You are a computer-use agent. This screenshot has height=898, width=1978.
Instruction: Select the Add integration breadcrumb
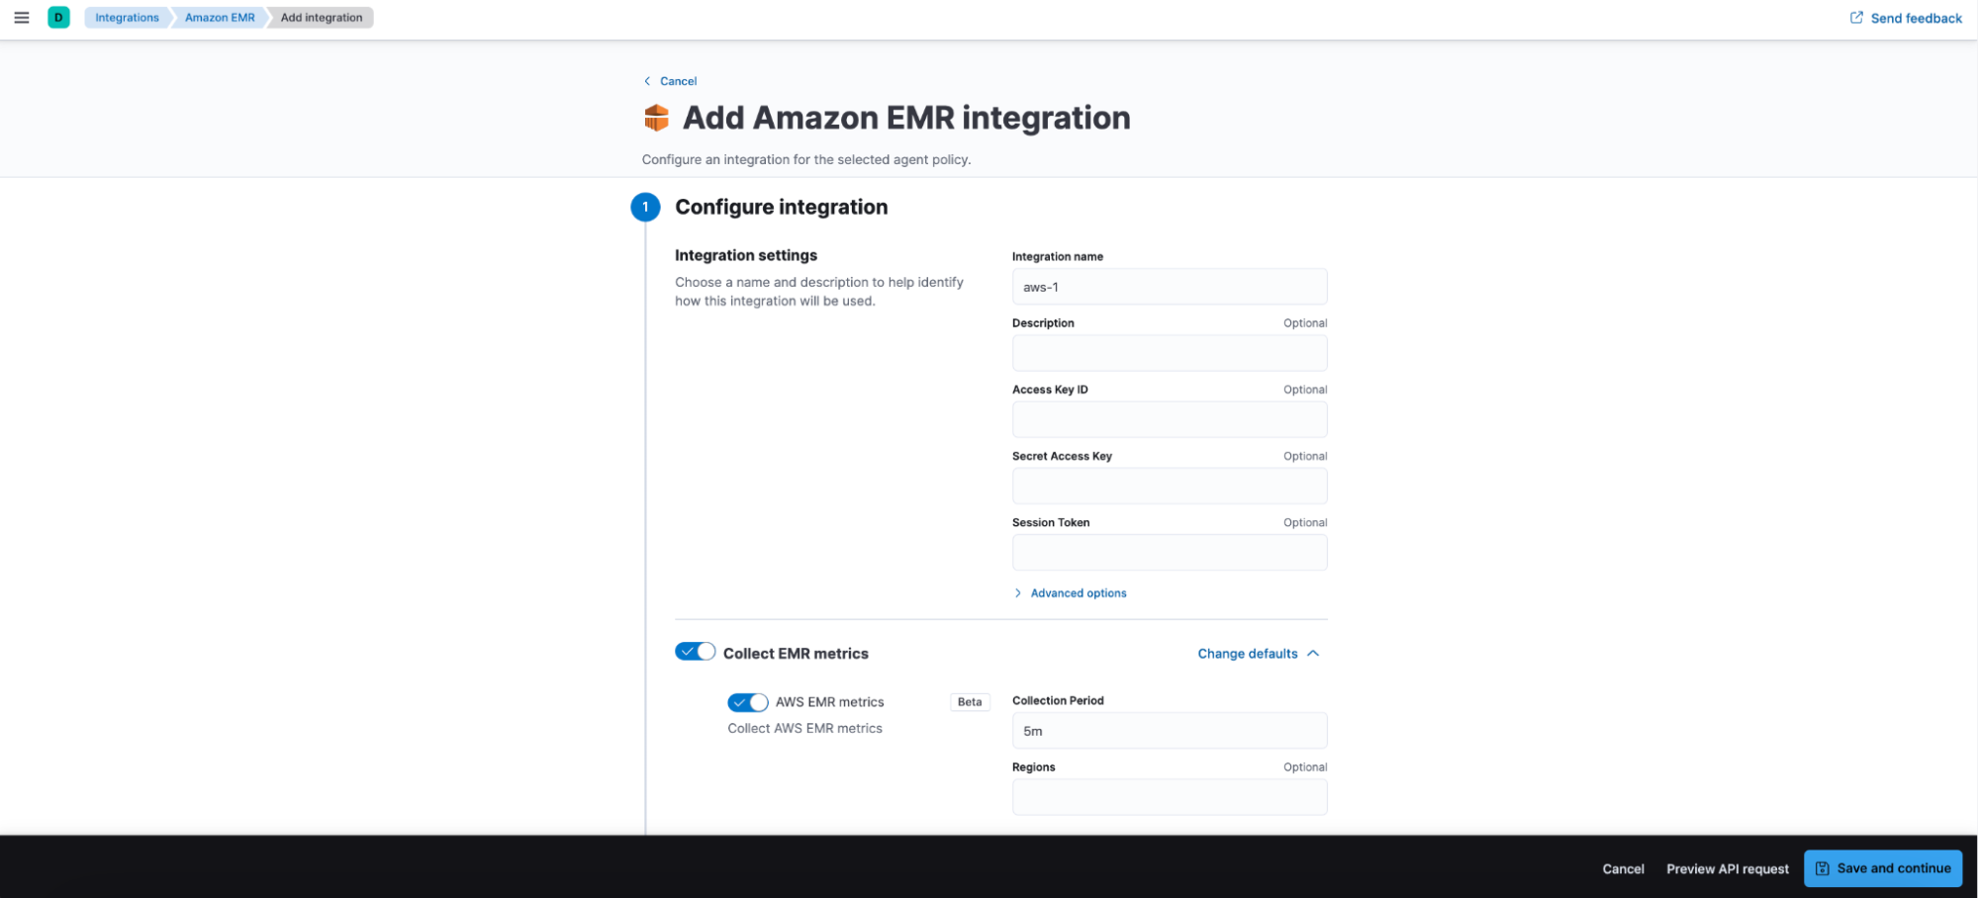(322, 18)
